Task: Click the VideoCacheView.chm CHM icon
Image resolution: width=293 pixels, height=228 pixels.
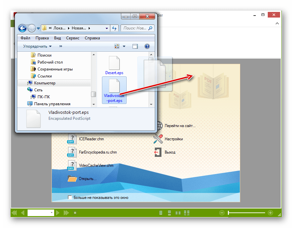Action: [72, 165]
